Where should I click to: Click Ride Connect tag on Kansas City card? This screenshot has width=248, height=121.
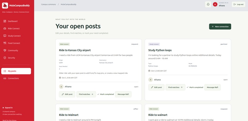point(64,44)
